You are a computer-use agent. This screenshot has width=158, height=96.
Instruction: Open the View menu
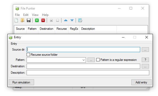35,15
